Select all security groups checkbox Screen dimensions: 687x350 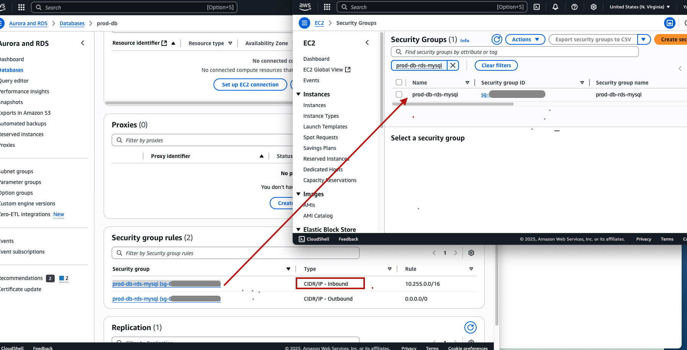(399, 82)
